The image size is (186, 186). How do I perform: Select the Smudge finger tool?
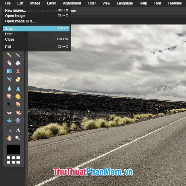[9, 97]
